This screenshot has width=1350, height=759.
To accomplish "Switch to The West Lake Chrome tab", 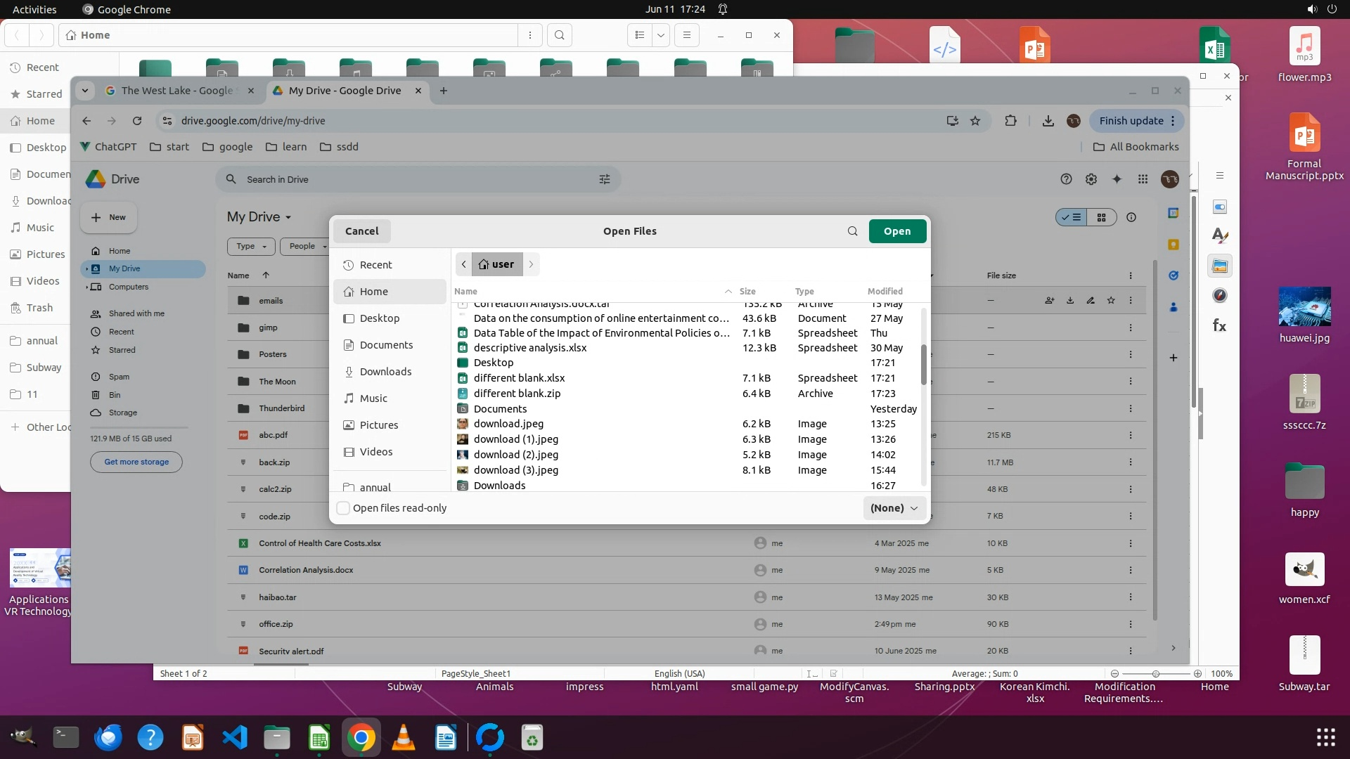I will click(x=176, y=91).
